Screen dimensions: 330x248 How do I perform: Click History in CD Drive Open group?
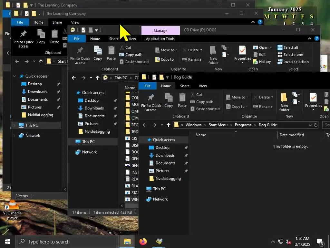[x=262, y=62]
